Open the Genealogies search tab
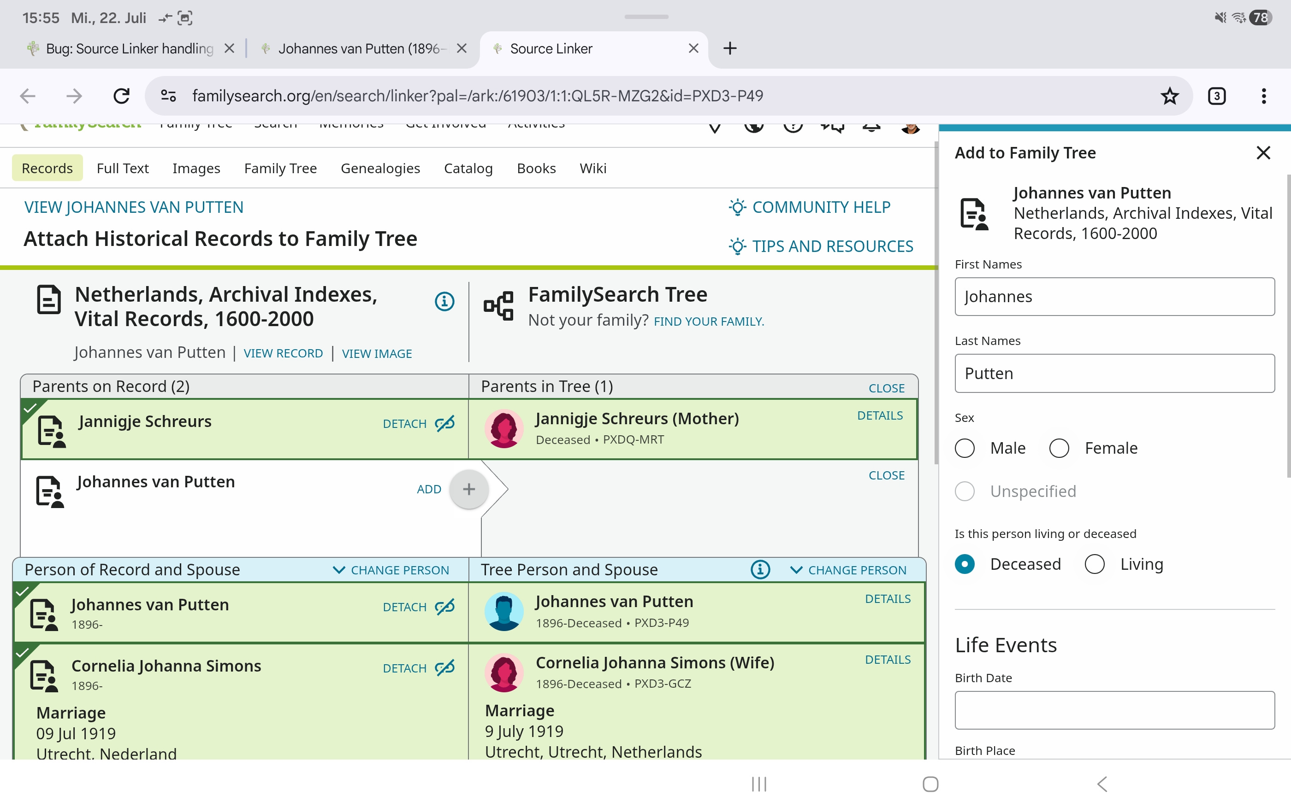The height and width of the screenshot is (807, 1291). click(380, 168)
